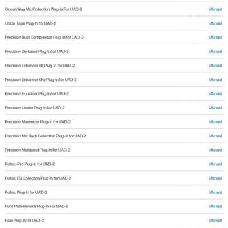Open Manual for Oxide Tape Plug-In

(215, 23)
